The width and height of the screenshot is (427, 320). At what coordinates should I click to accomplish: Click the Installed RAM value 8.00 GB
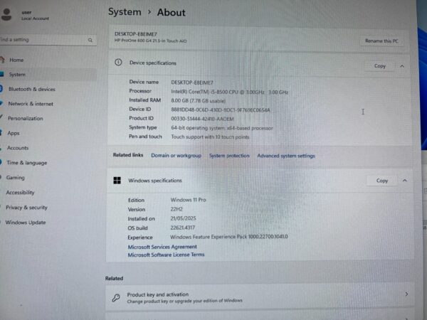click(x=199, y=101)
